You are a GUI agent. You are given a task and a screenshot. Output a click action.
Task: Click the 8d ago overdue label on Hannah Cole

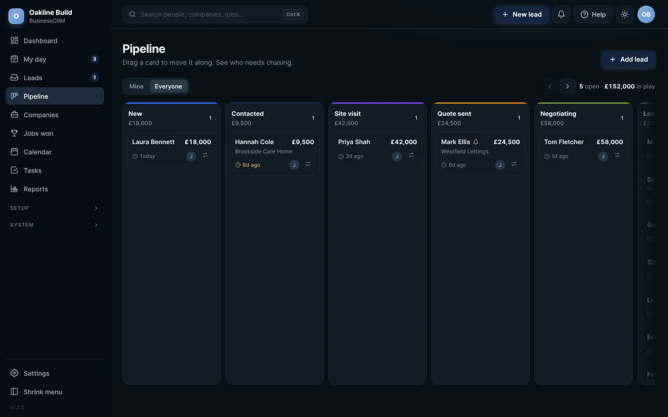pyautogui.click(x=248, y=165)
